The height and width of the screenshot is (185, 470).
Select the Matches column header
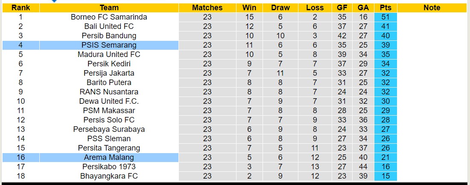click(207, 8)
